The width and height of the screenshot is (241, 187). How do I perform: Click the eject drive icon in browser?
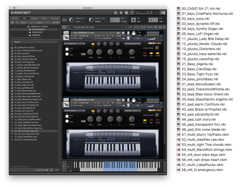coord(17,22)
